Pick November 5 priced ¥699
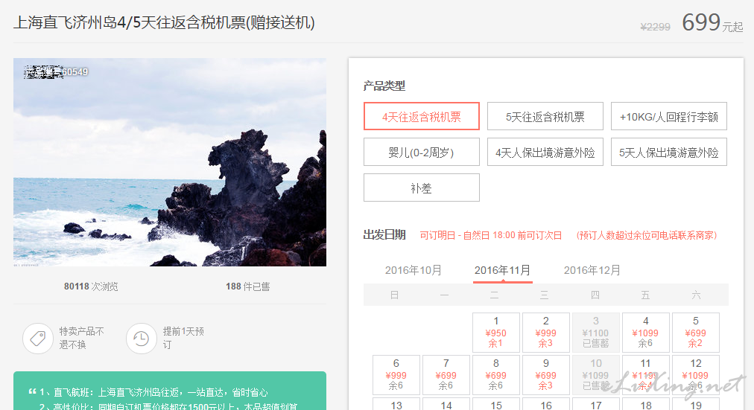The height and width of the screenshot is (410, 754). coord(696,332)
